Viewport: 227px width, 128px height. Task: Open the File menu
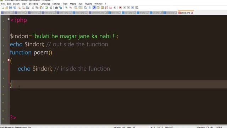coord(3,4)
